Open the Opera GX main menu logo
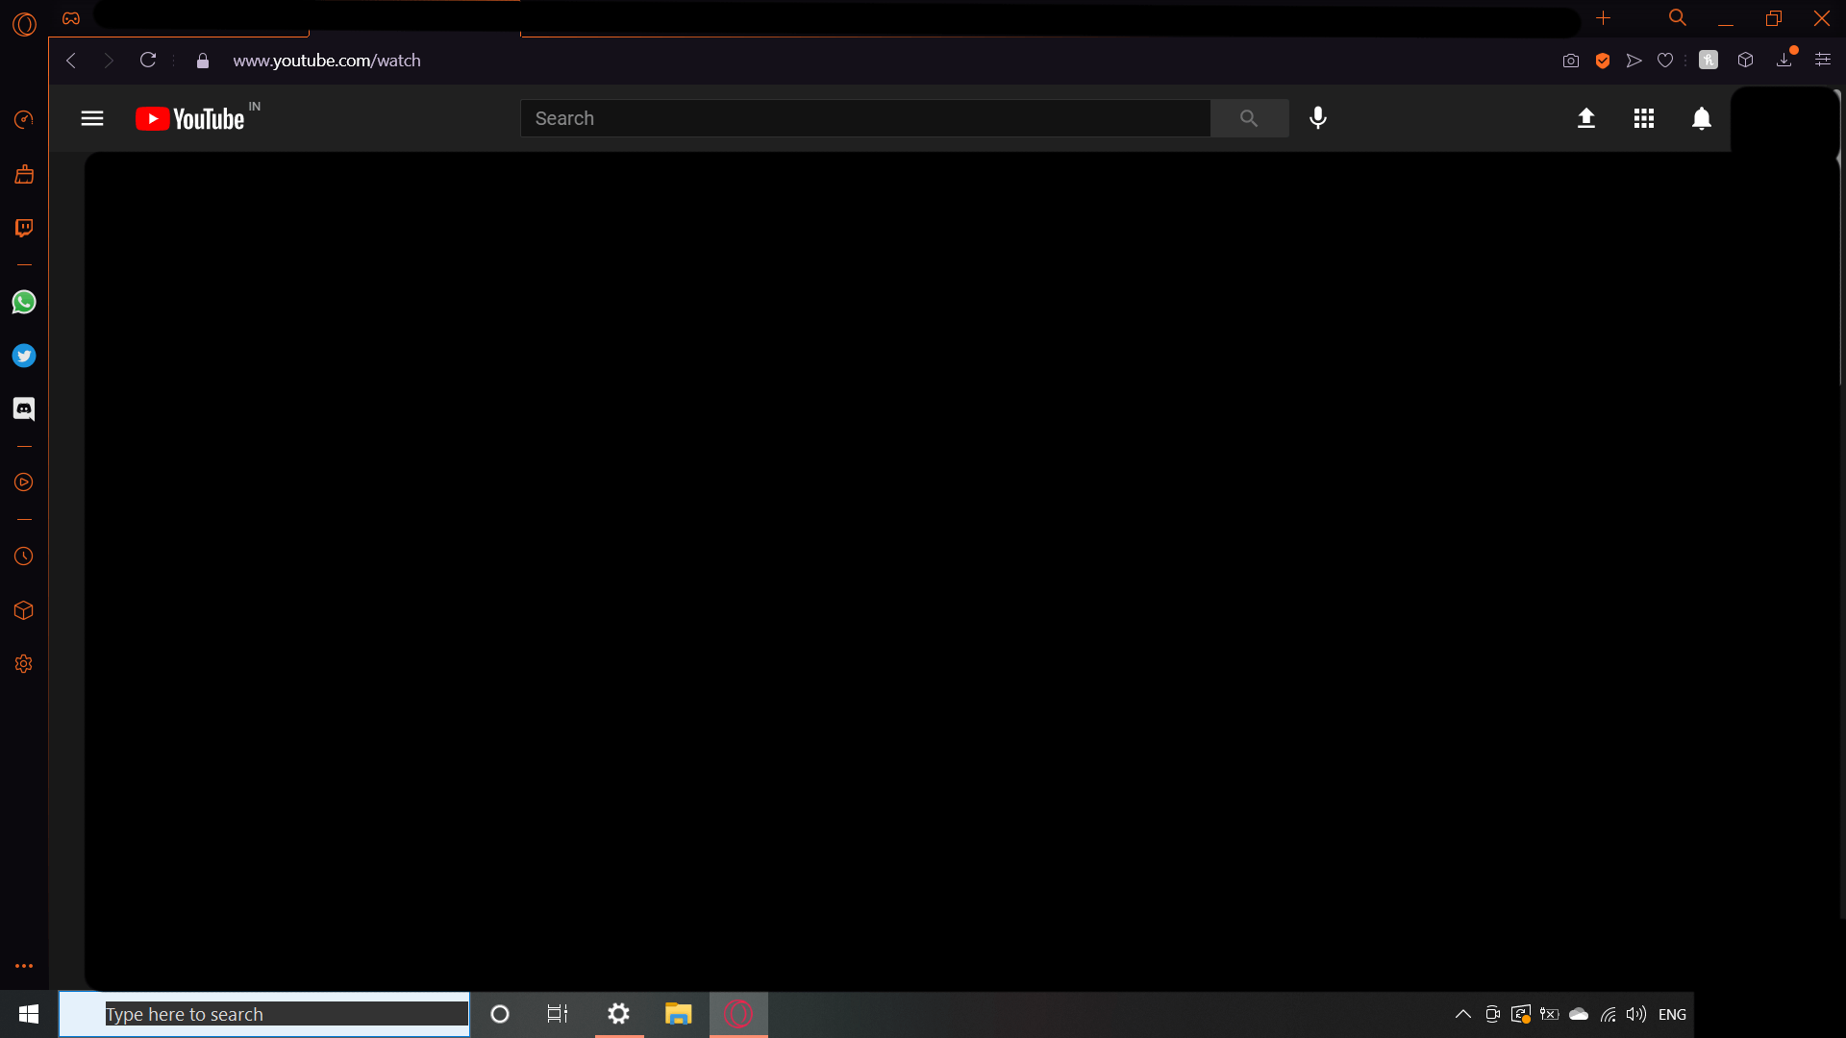 (x=25, y=24)
